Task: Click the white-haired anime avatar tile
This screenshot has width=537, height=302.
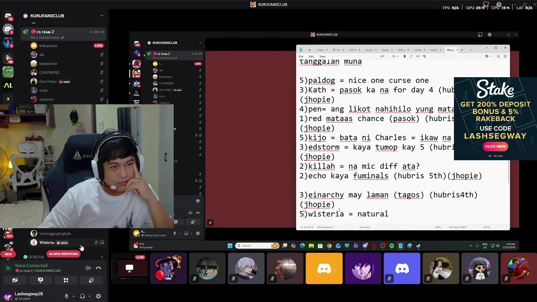Action: point(246,268)
